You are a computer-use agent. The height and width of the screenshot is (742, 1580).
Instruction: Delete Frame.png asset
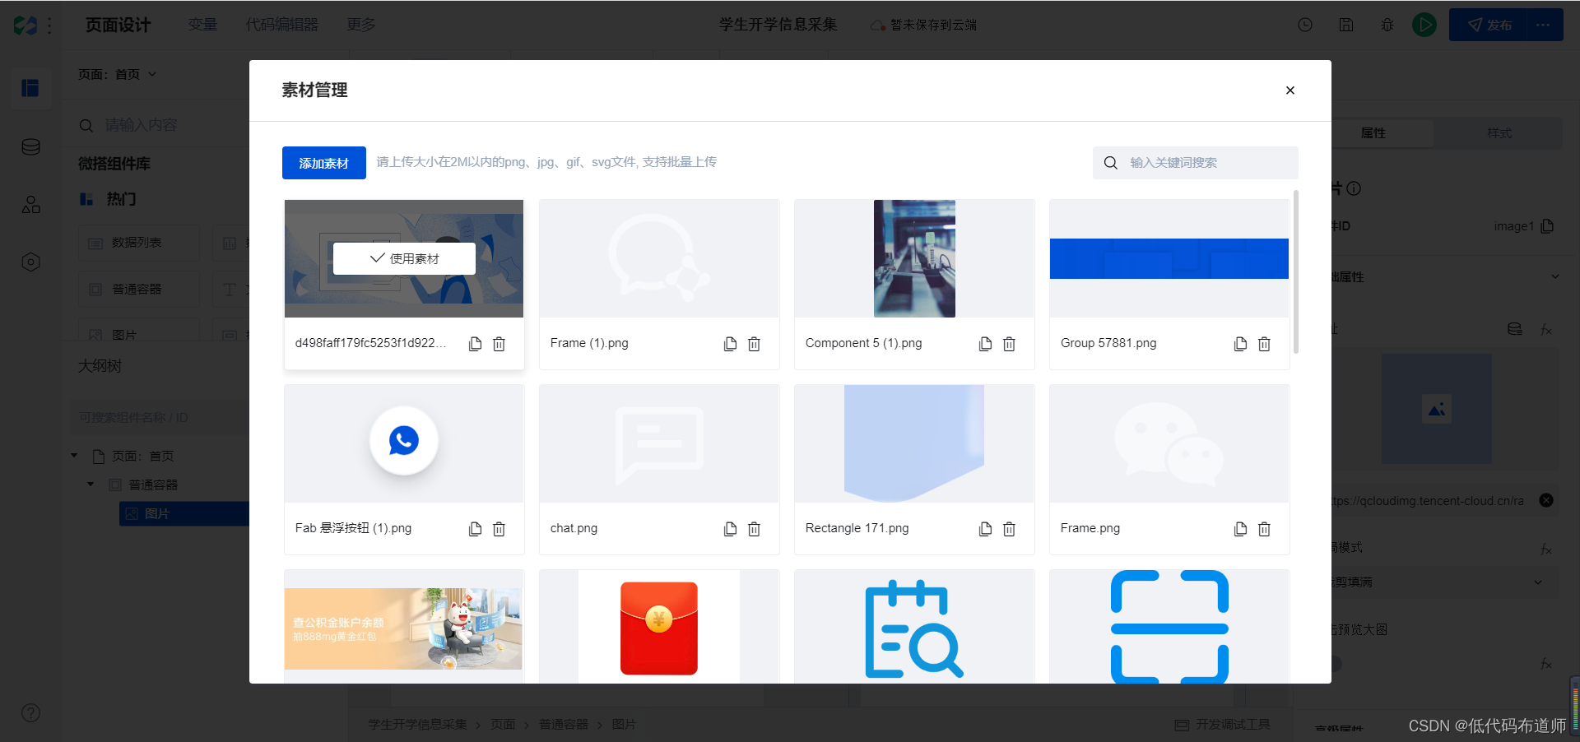[x=1264, y=529]
